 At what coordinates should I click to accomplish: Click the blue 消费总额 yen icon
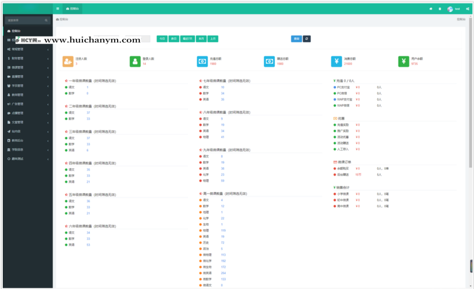(337, 61)
